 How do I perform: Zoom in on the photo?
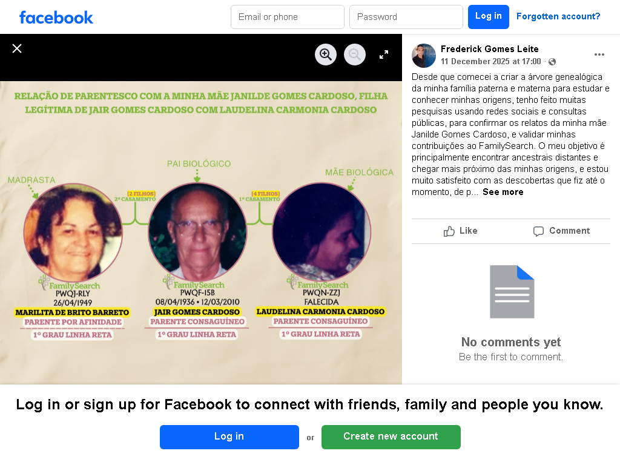[325, 54]
